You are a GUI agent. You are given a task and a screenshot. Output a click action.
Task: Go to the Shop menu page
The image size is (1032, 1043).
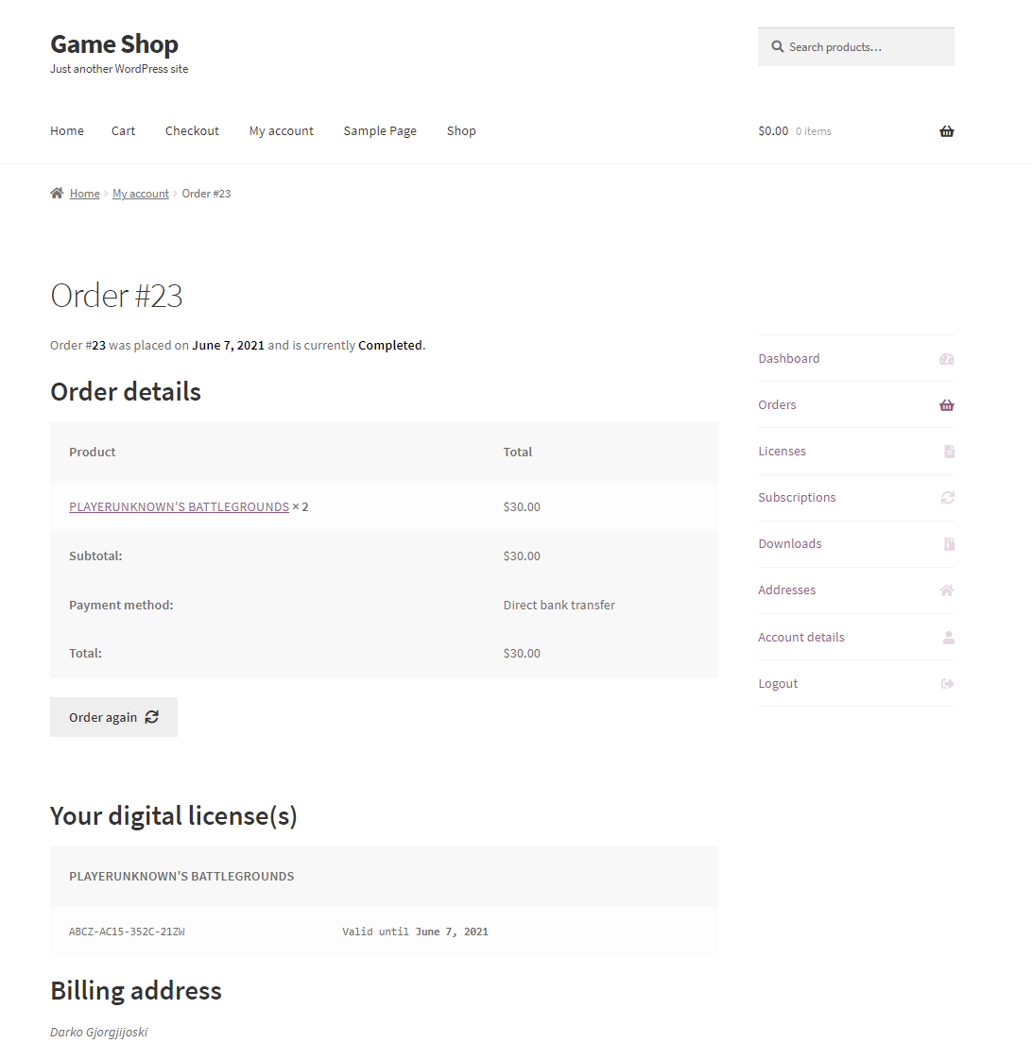(x=461, y=131)
